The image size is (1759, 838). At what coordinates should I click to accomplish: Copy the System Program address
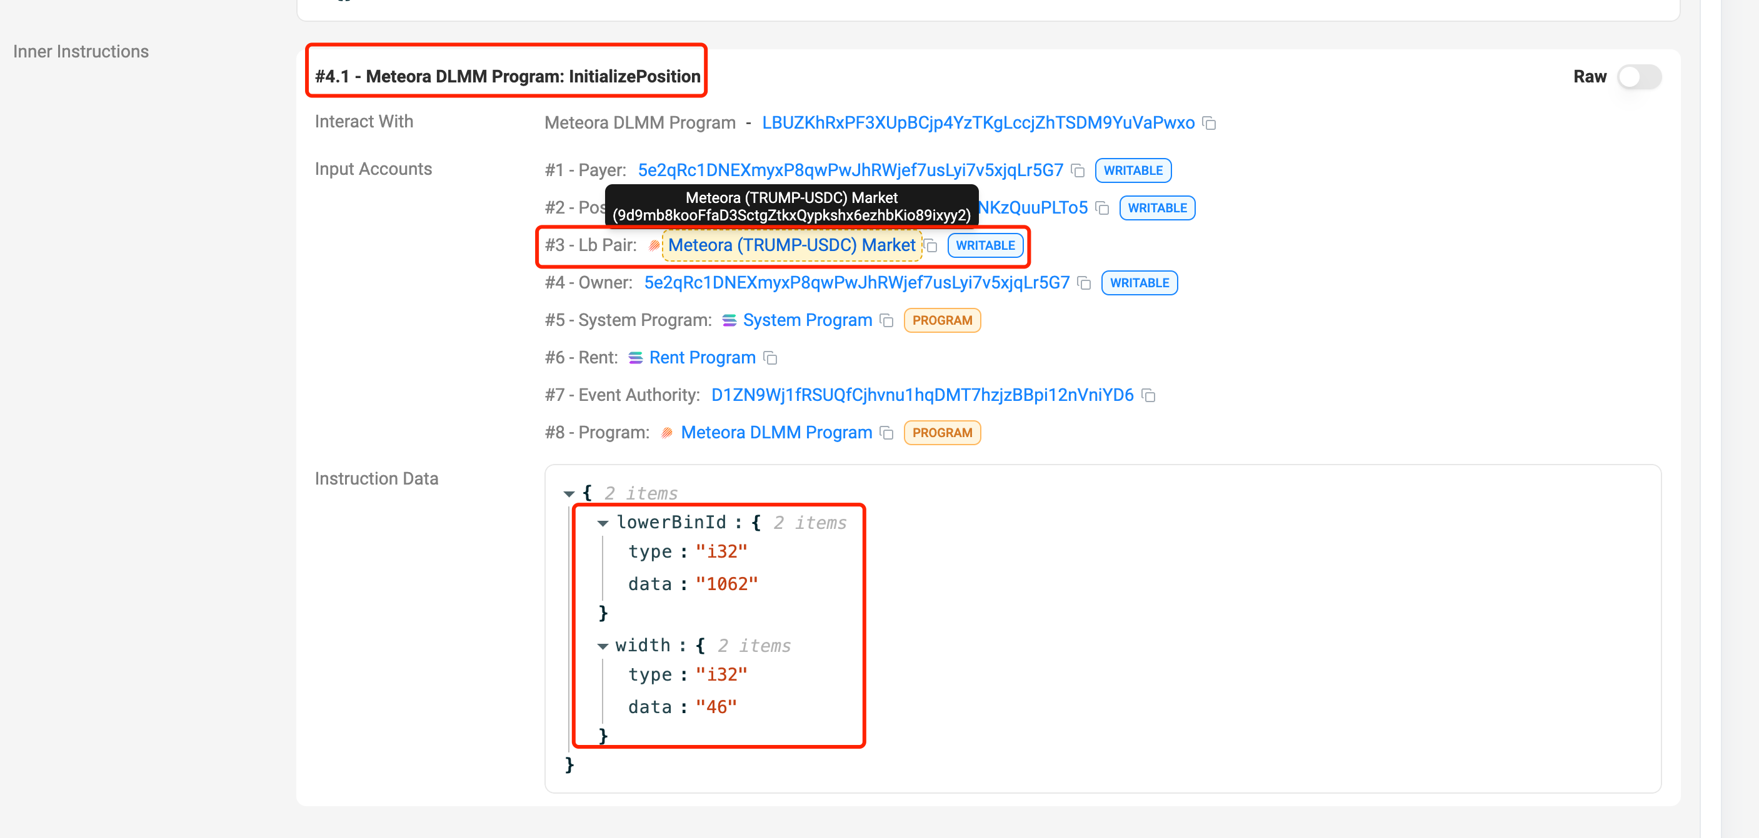coord(887,321)
